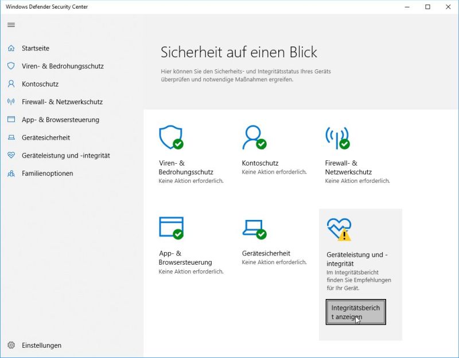Screen dimensions: 459x358
Task: Click the person icon for Kontoschutz in sidebar
Action: 11,84
